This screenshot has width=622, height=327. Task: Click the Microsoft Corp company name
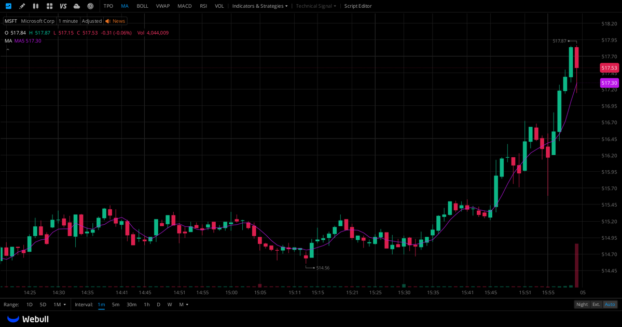point(38,21)
